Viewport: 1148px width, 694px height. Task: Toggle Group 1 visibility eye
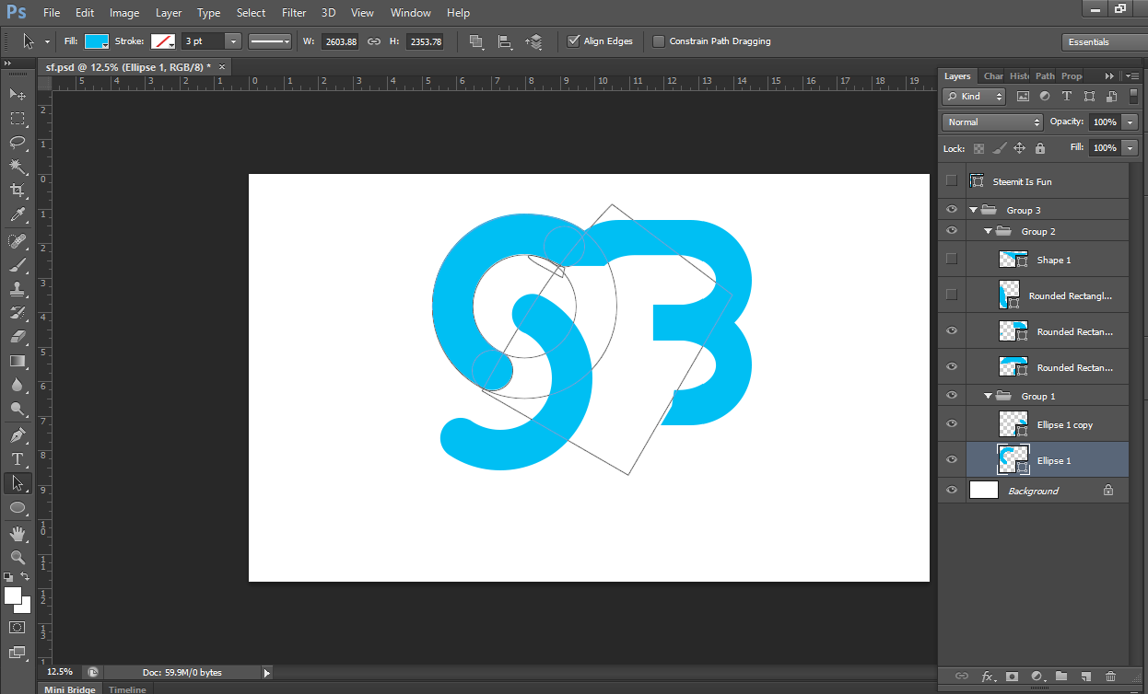952,396
